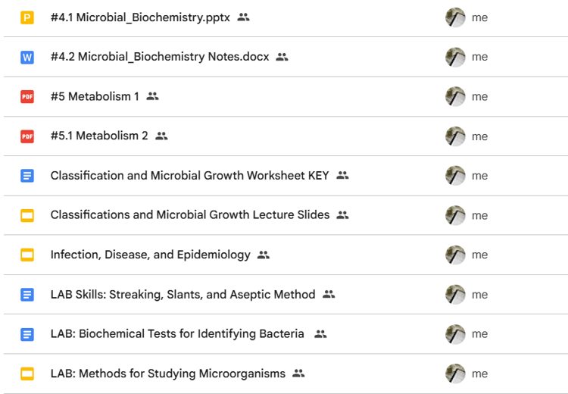Click the 'me' owner label for #5 Metabolism 1
Image resolution: width=568 pixels, height=394 pixels.
click(479, 97)
